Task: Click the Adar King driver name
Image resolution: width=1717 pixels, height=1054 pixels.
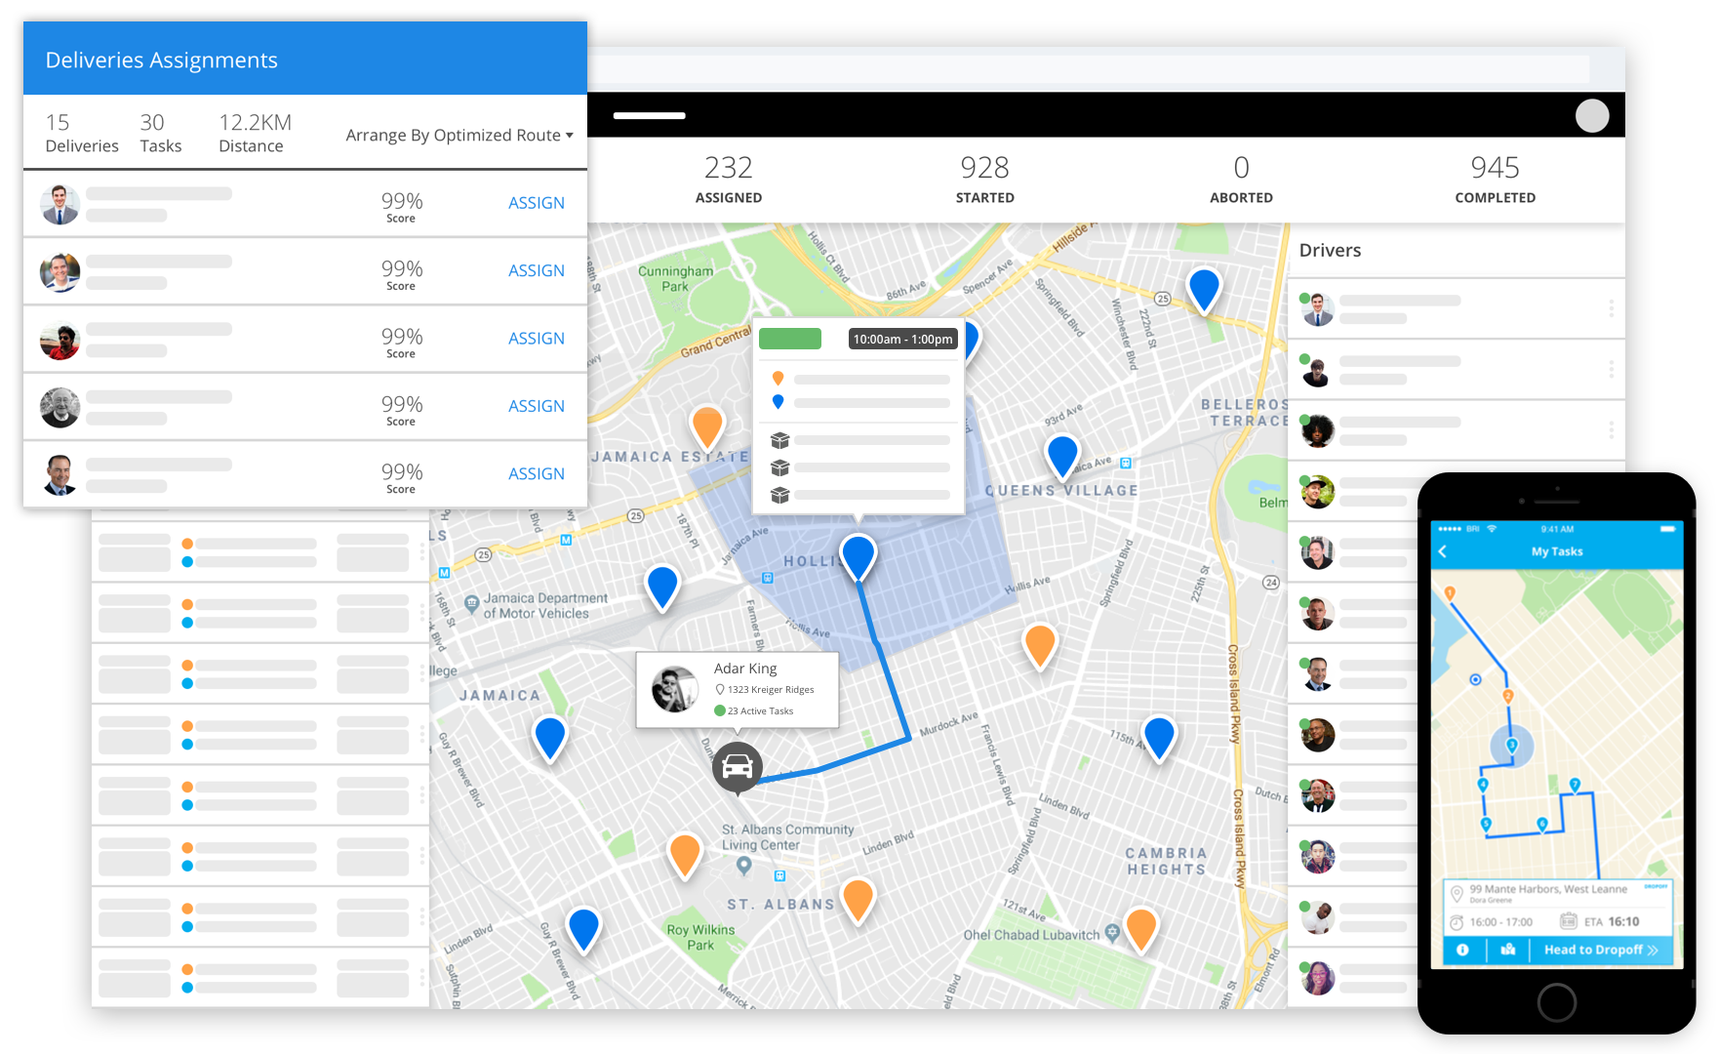Action: click(x=745, y=669)
